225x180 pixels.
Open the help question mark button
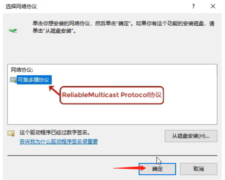coord(193,6)
